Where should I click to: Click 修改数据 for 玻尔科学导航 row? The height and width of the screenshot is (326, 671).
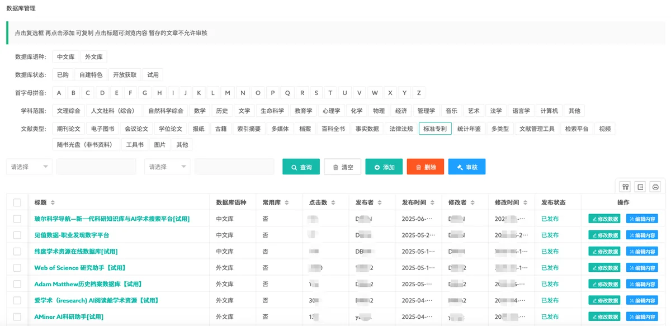point(604,219)
